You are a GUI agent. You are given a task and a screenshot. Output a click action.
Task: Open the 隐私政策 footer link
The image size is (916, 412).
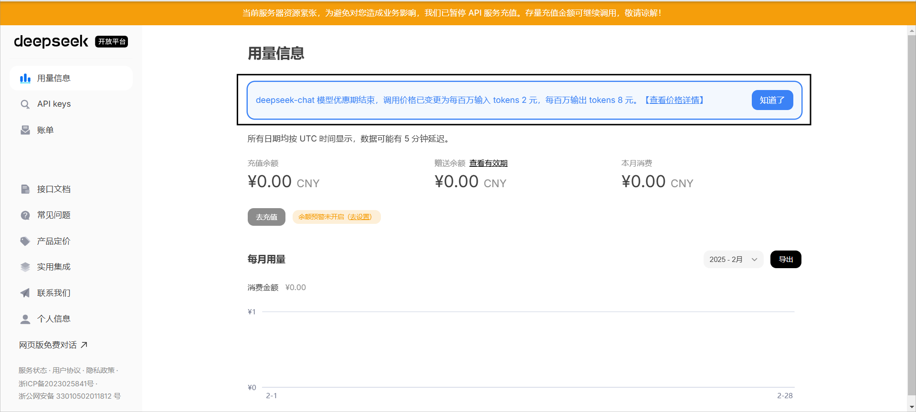tap(100, 370)
